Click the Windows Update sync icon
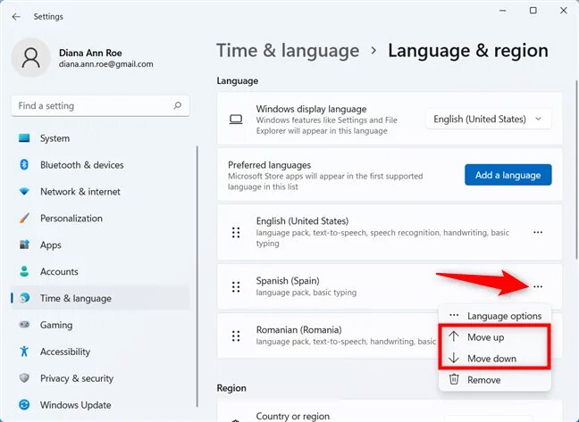The image size is (579, 422). tap(24, 405)
